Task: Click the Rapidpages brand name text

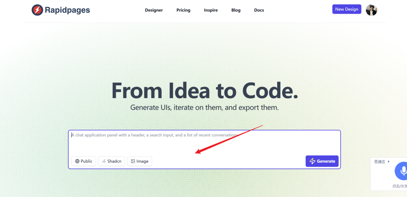Action: (67, 10)
